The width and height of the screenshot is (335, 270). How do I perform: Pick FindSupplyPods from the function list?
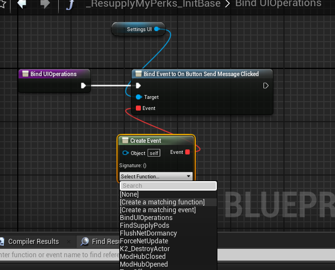[144, 226]
